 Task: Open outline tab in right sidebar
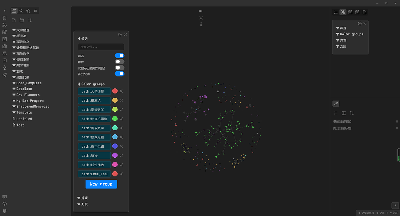[336, 12]
